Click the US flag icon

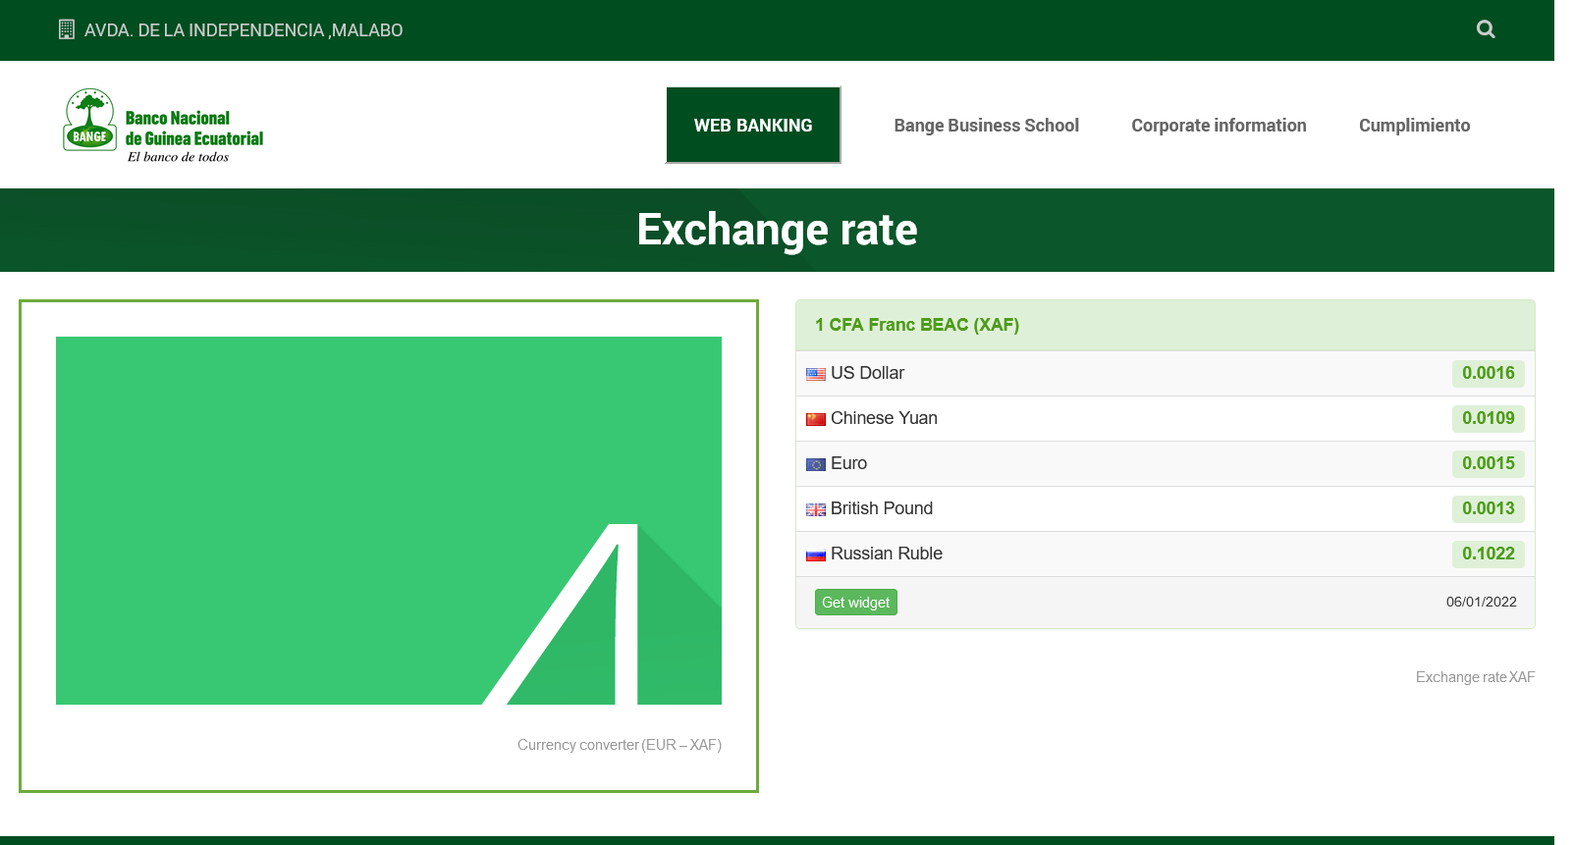click(x=815, y=374)
